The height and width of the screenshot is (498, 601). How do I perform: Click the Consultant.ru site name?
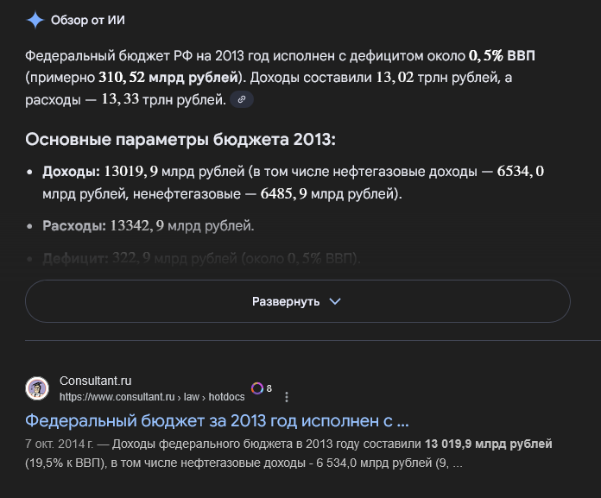[x=95, y=381]
